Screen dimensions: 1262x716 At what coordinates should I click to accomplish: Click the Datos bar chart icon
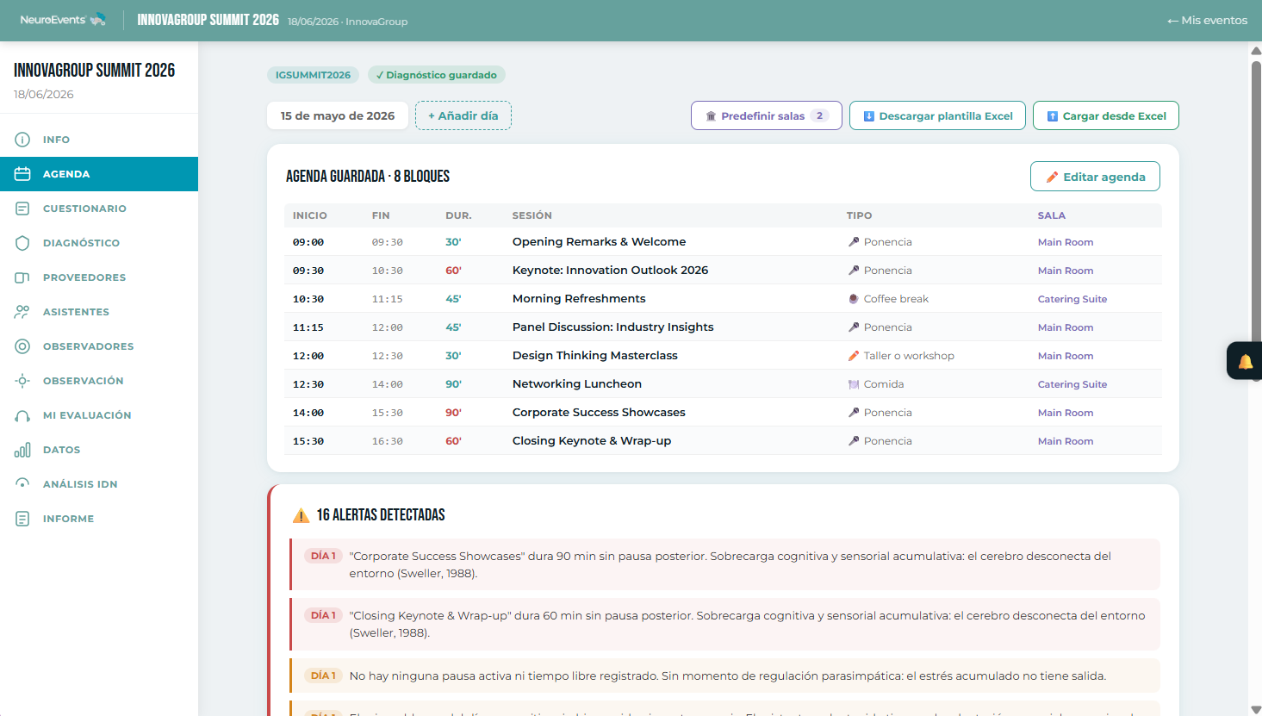coord(22,450)
